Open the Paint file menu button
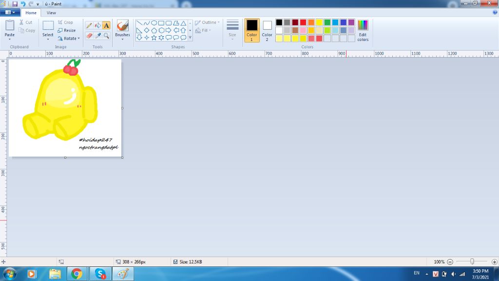The image size is (499, 281). pos(10,12)
